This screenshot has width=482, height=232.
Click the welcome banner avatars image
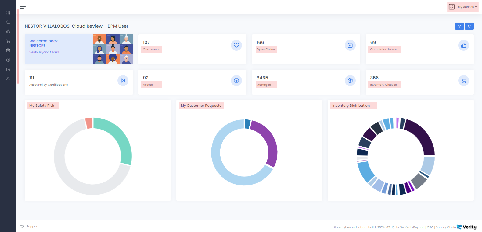tap(113, 49)
